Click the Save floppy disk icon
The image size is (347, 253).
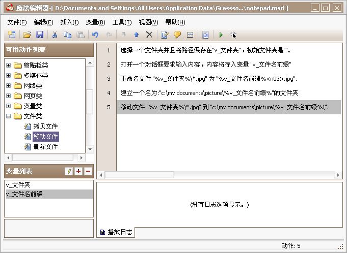tap(40, 35)
